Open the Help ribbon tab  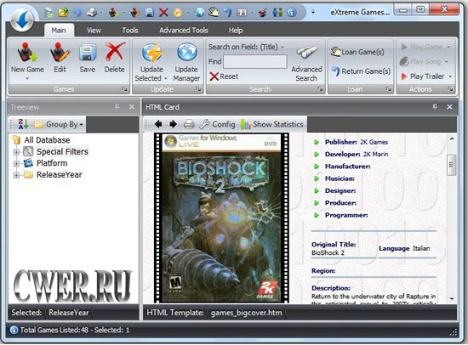pos(236,31)
